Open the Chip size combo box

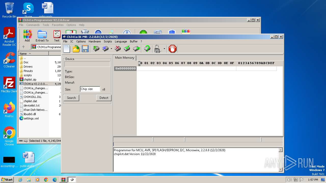[x=90, y=89]
